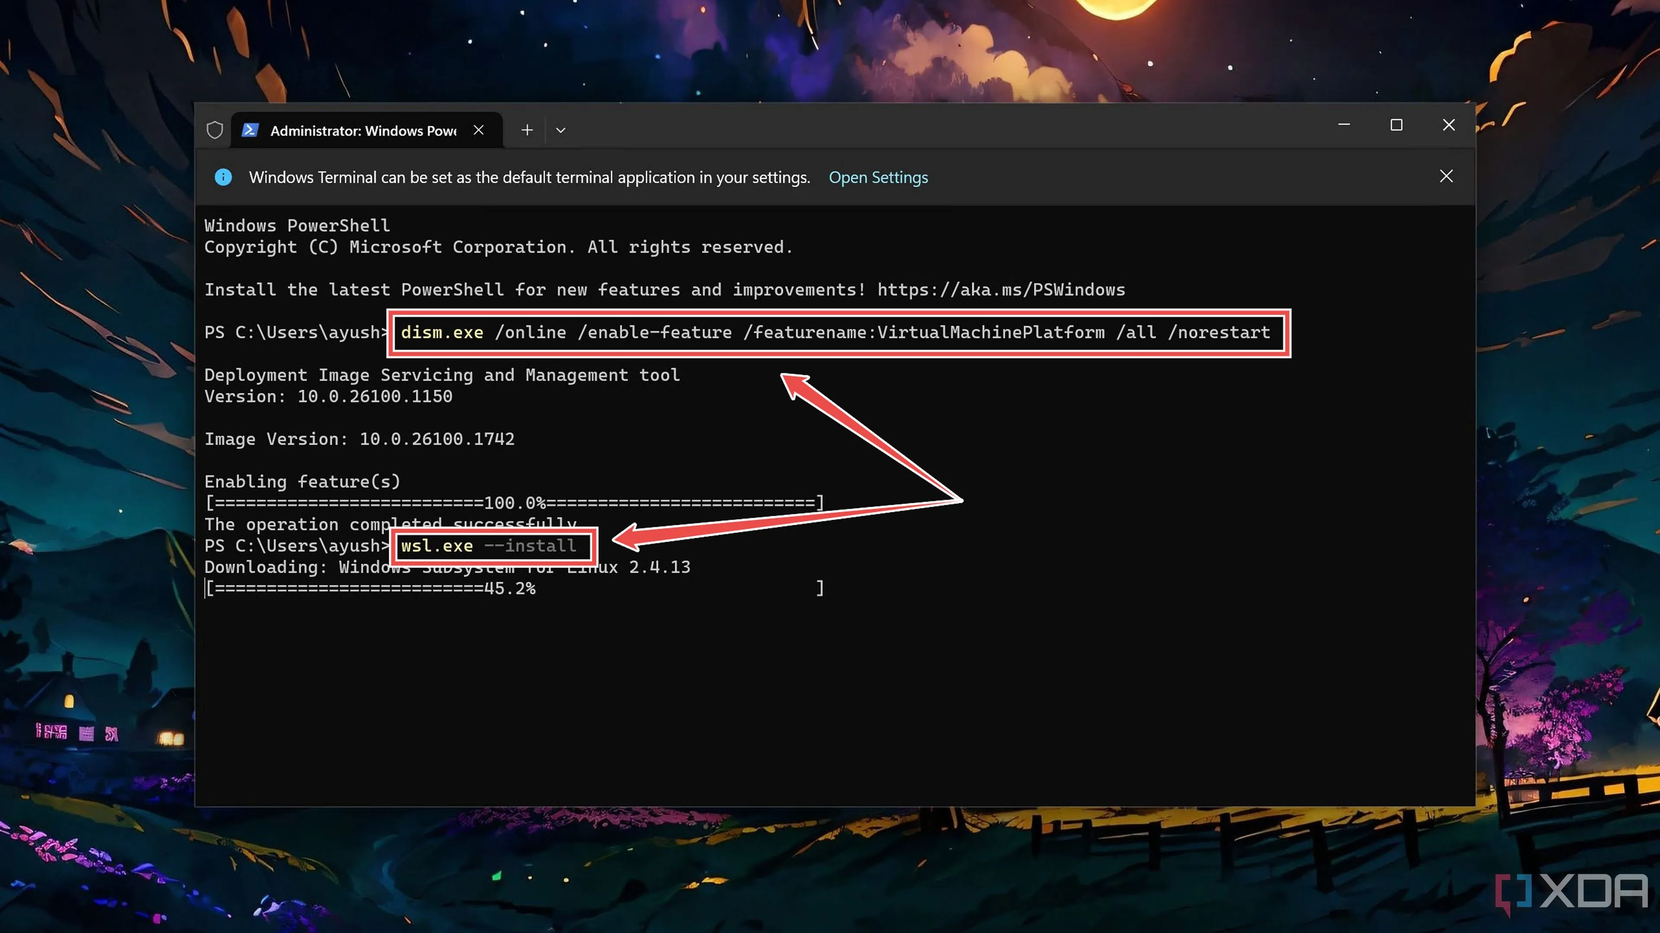Click 'Windows PowerShell' header line in console
Image resolution: width=1660 pixels, height=933 pixels.
pos(297,226)
